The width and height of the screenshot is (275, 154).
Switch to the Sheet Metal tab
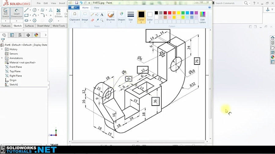(x=43, y=26)
